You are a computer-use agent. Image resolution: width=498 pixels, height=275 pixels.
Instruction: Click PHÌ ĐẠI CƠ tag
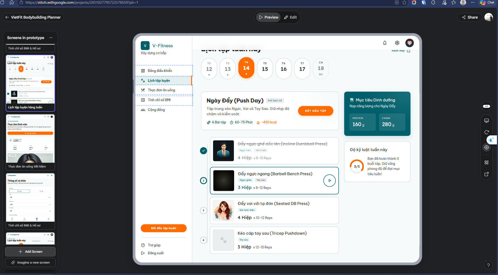pyautogui.click(x=275, y=101)
